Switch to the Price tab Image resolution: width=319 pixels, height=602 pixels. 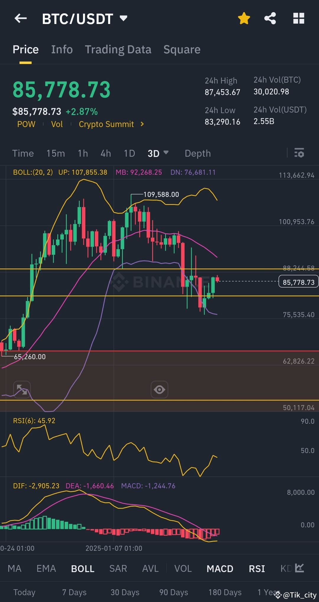26,49
